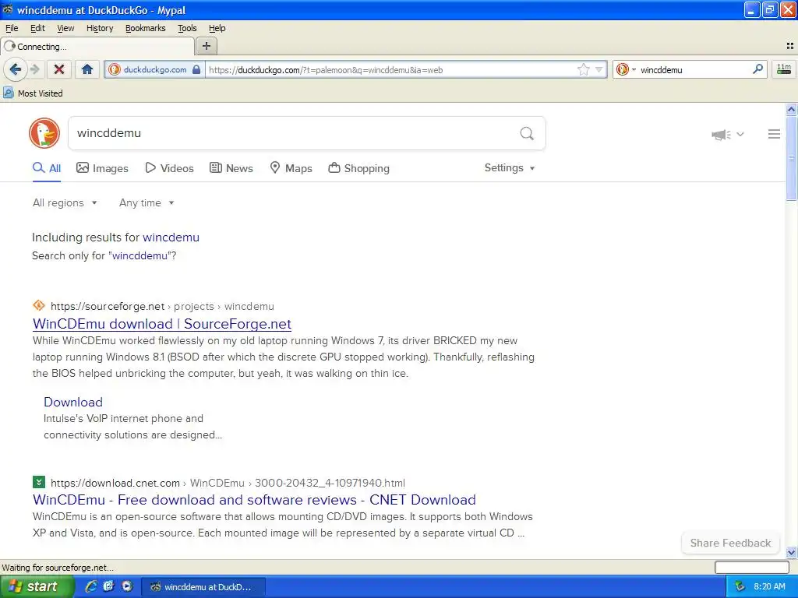Open a new tab with plus button
Screen dimensions: 798x598
(206, 46)
